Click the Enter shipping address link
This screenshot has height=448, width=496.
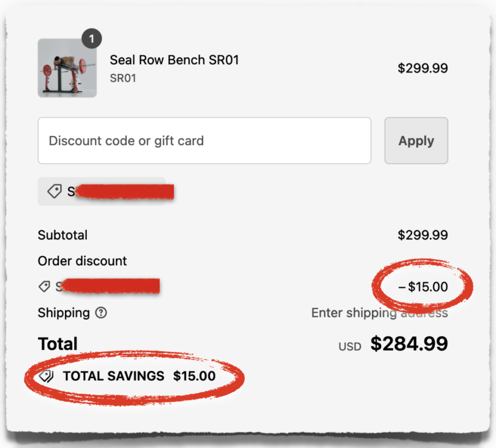(x=379, y=313)
